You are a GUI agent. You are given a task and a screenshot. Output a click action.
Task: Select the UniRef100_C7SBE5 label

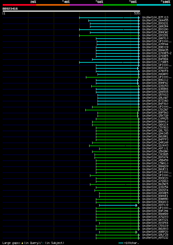155,62
